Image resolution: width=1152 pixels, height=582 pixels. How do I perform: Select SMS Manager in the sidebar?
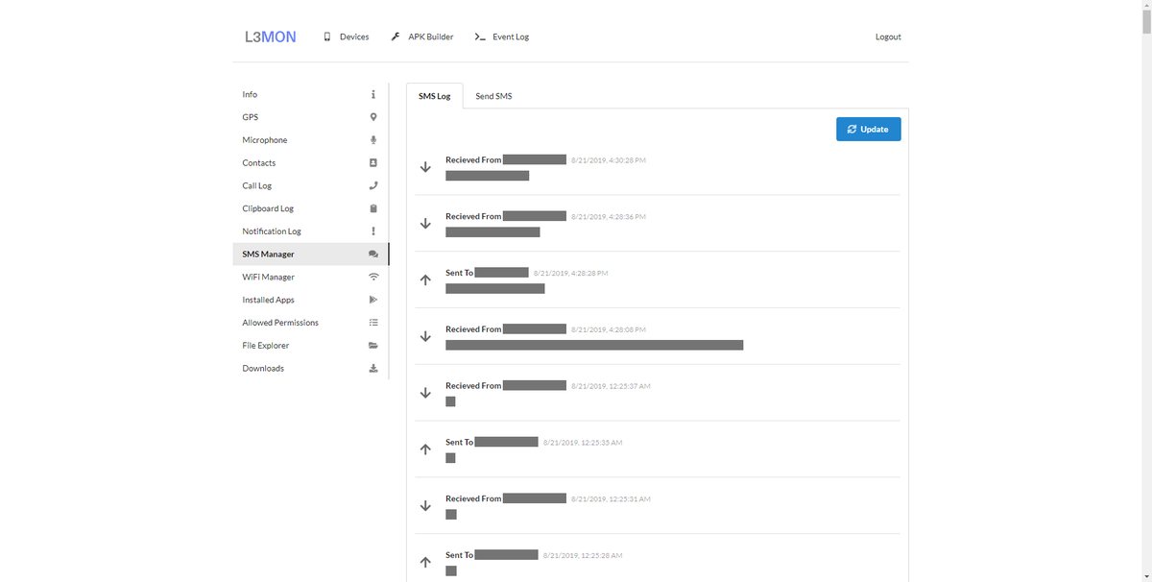310,255
